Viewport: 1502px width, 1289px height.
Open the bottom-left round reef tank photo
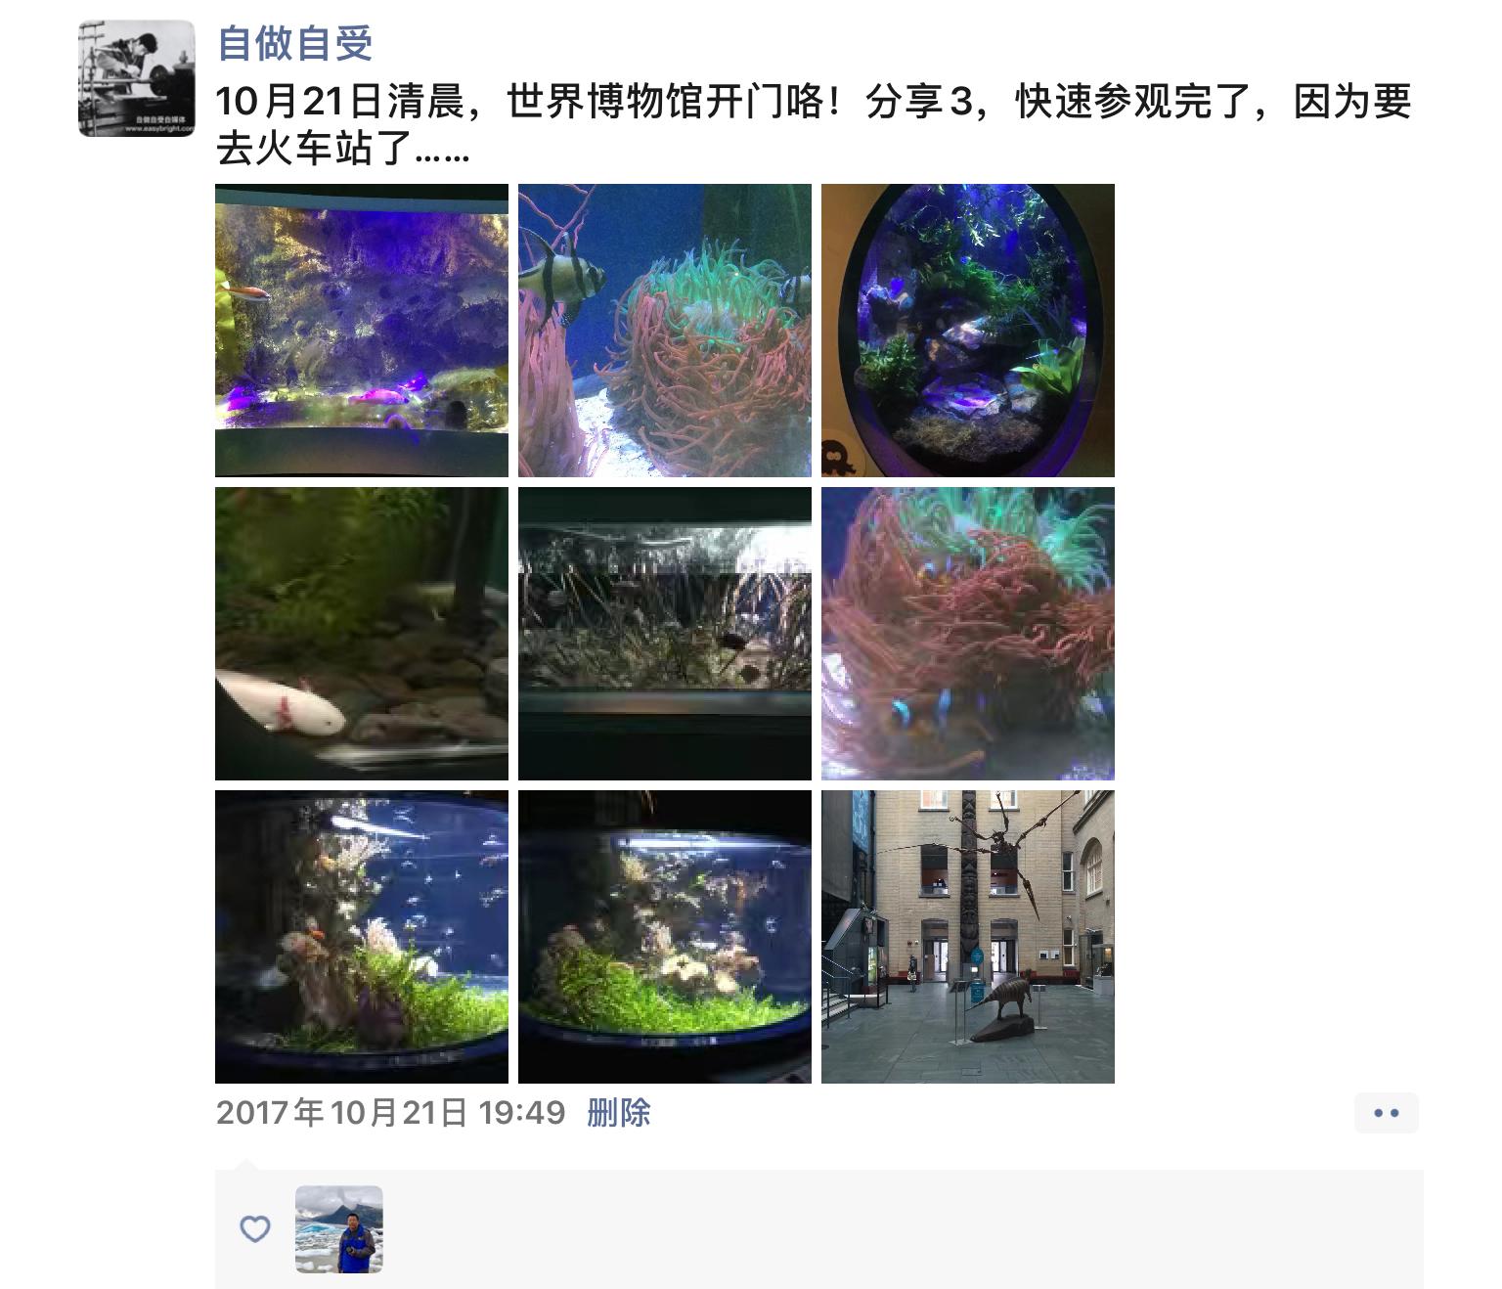(x=362, y=937)
